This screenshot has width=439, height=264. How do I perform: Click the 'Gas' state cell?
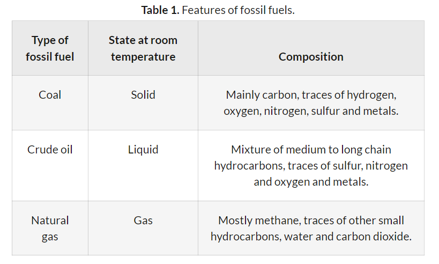pyautogui.click(x=143, y=220)
